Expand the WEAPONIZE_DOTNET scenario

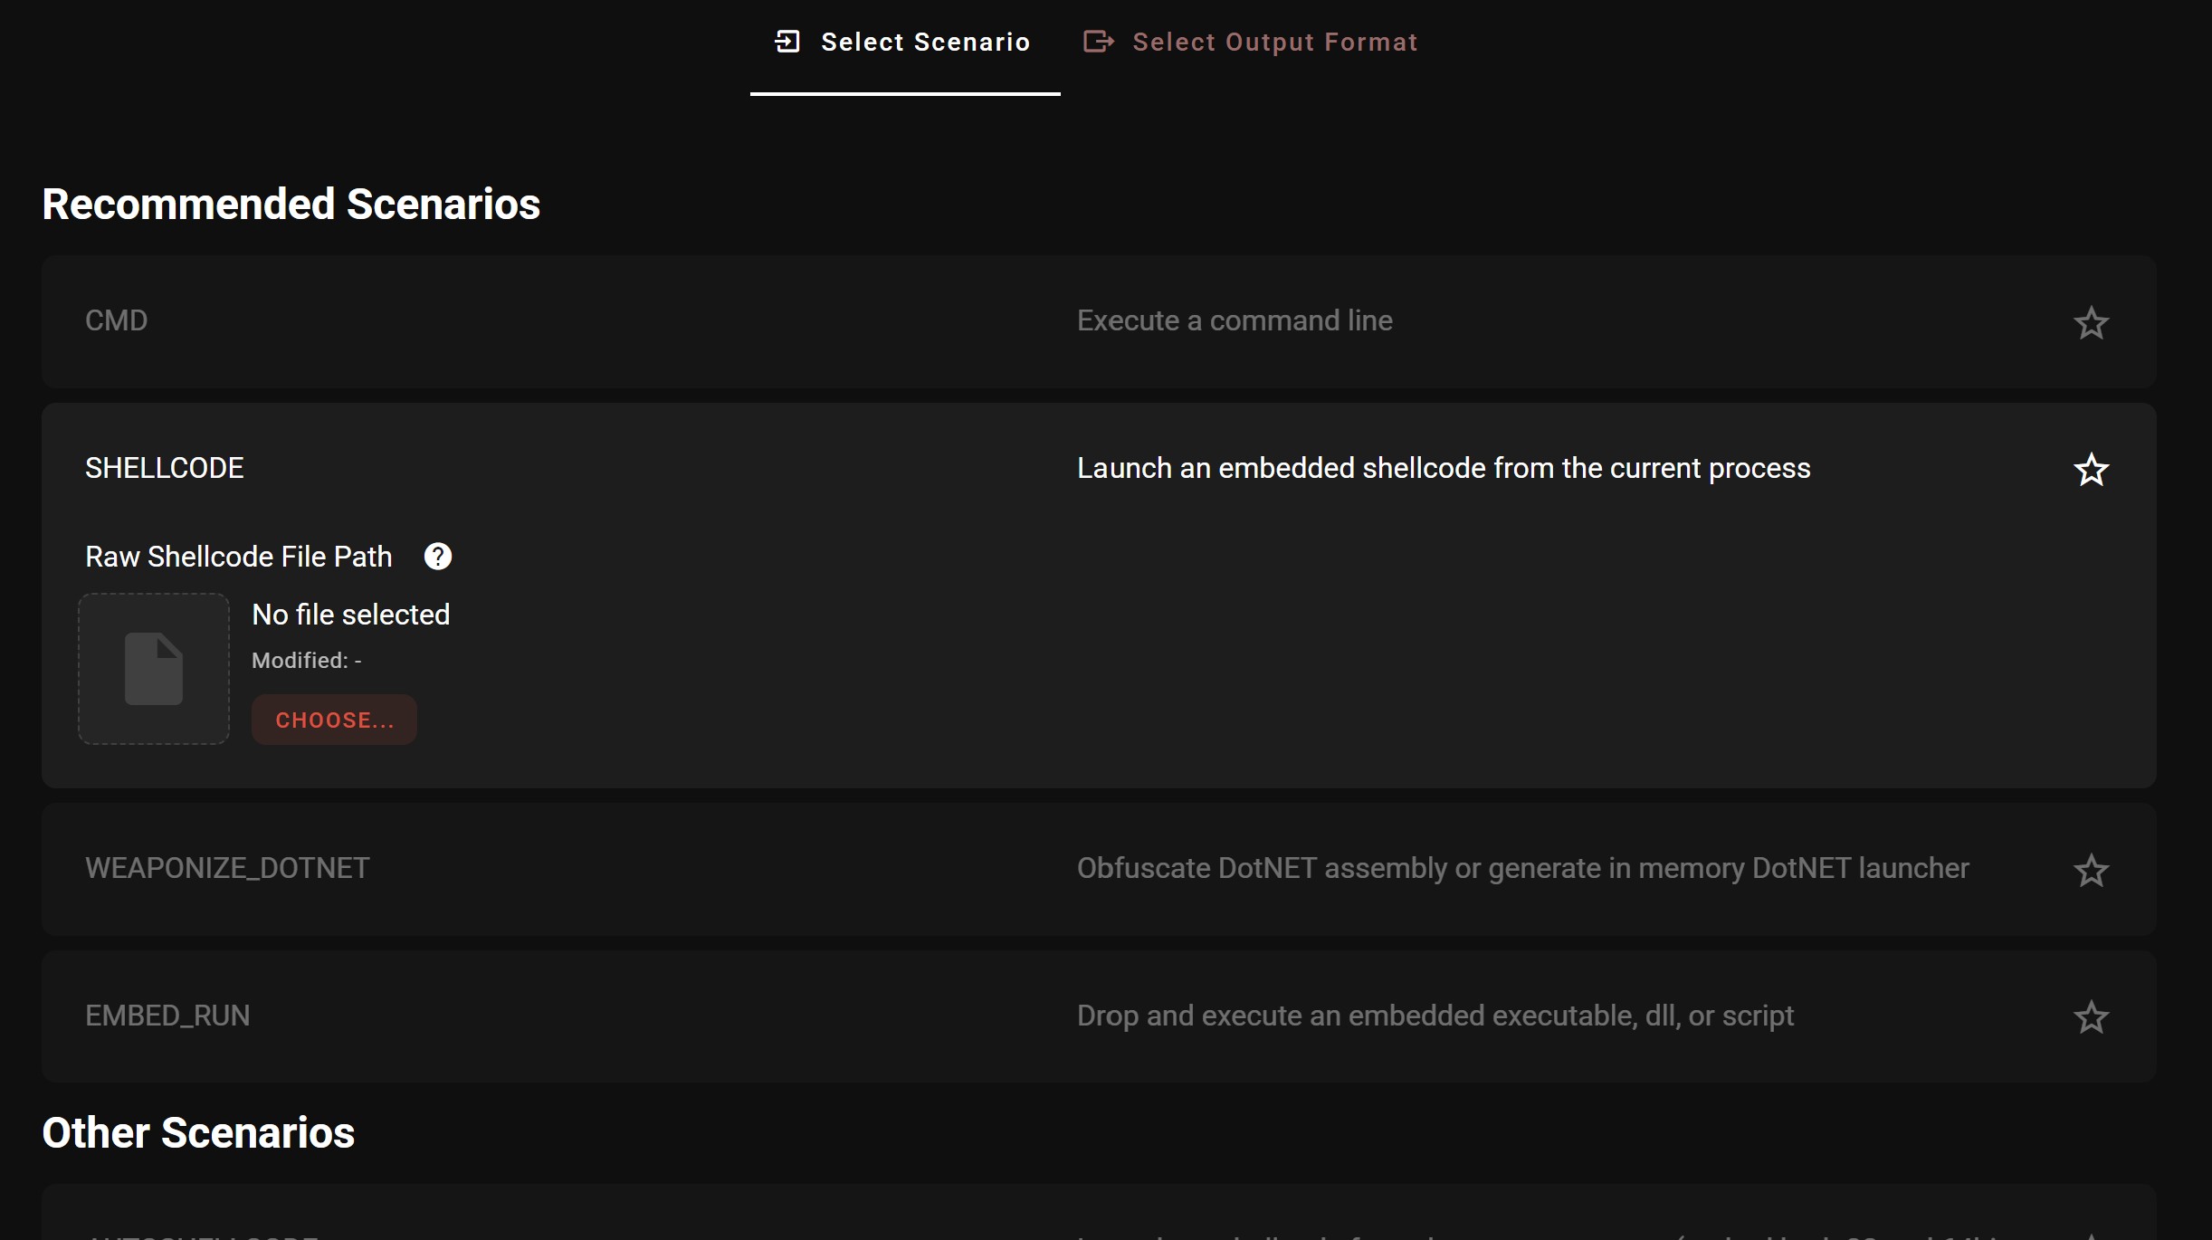[x=227, y=868]
